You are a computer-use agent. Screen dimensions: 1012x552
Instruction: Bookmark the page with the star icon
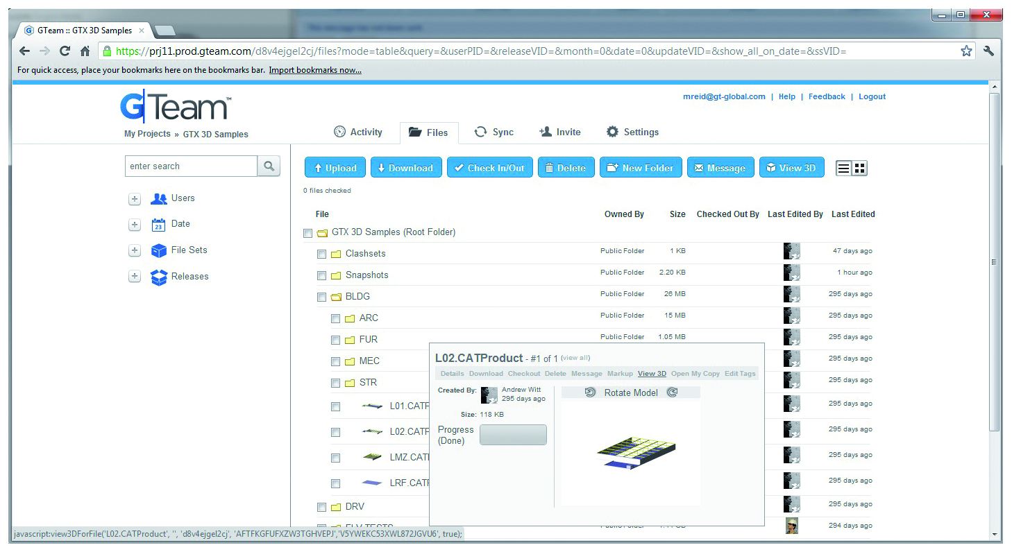[x=966, y=51]
